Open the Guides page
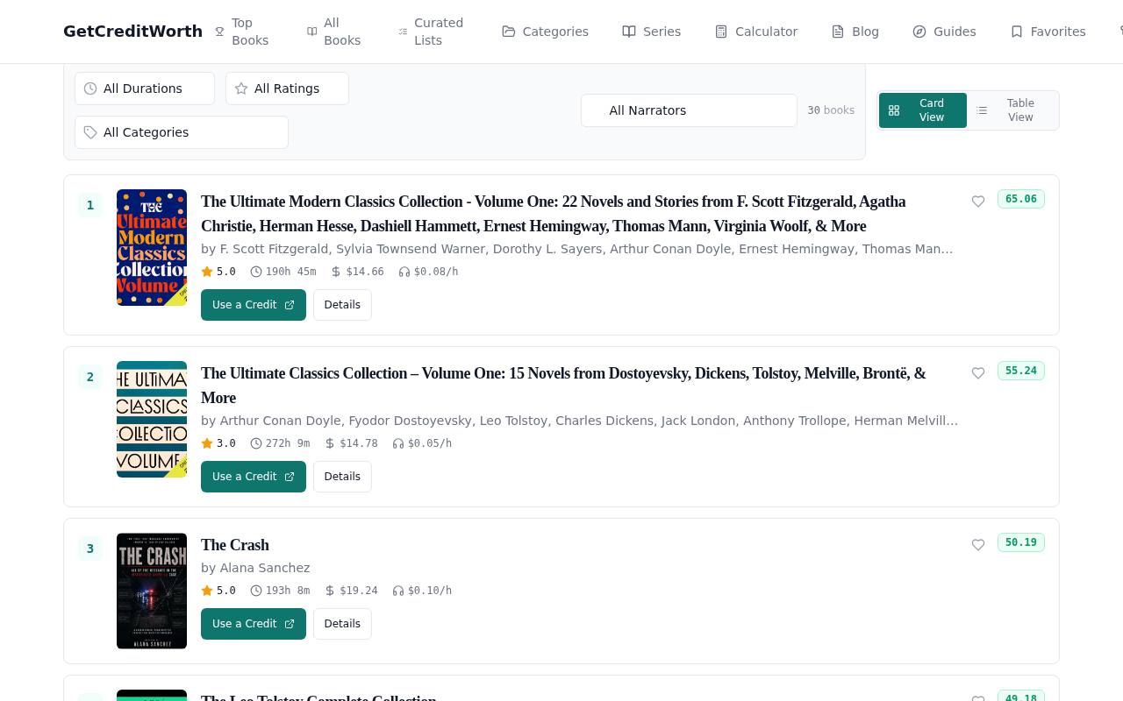This screenshot has height=701, width=1123. [944, 32]
